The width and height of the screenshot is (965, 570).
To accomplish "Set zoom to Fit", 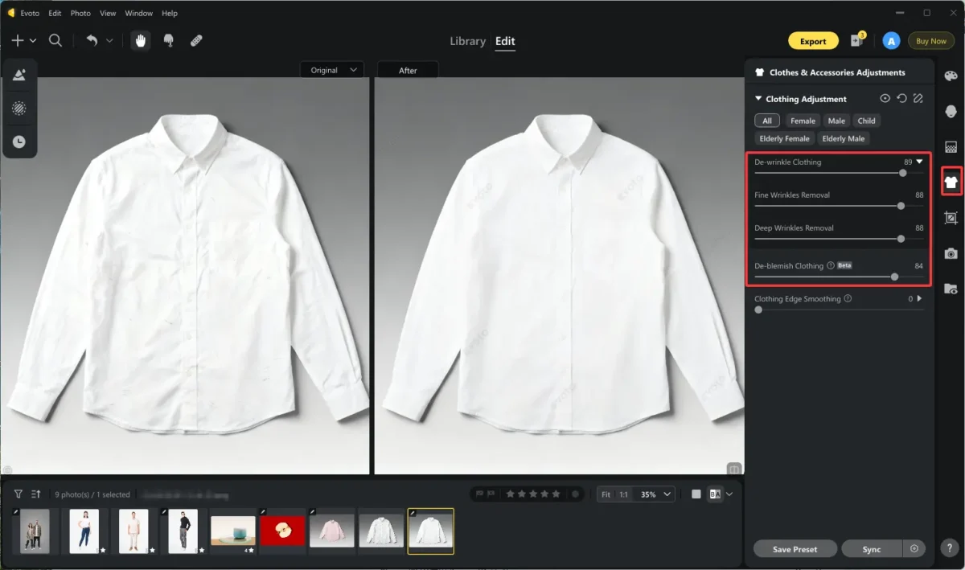I will point(606,494).
